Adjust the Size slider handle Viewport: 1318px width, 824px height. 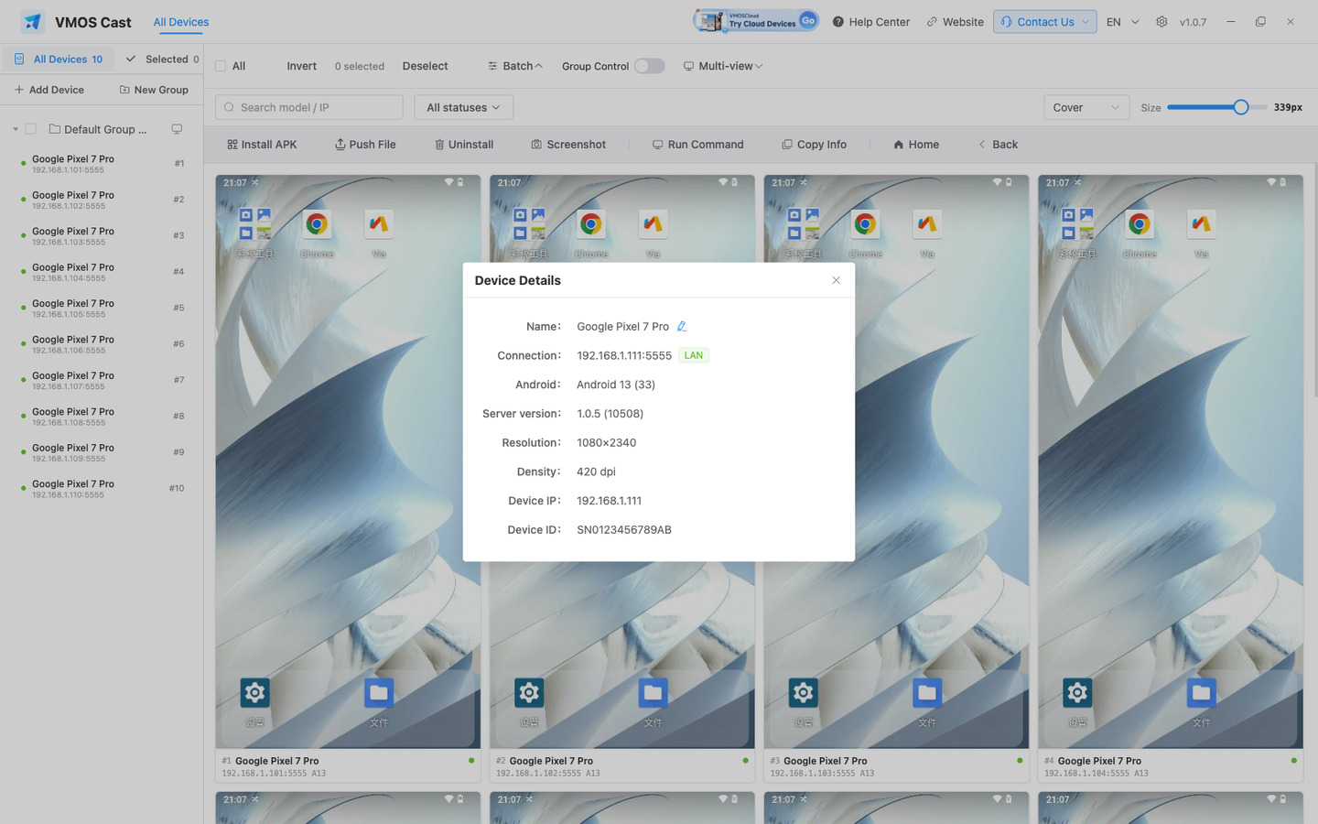click(x=1241, y=107)
